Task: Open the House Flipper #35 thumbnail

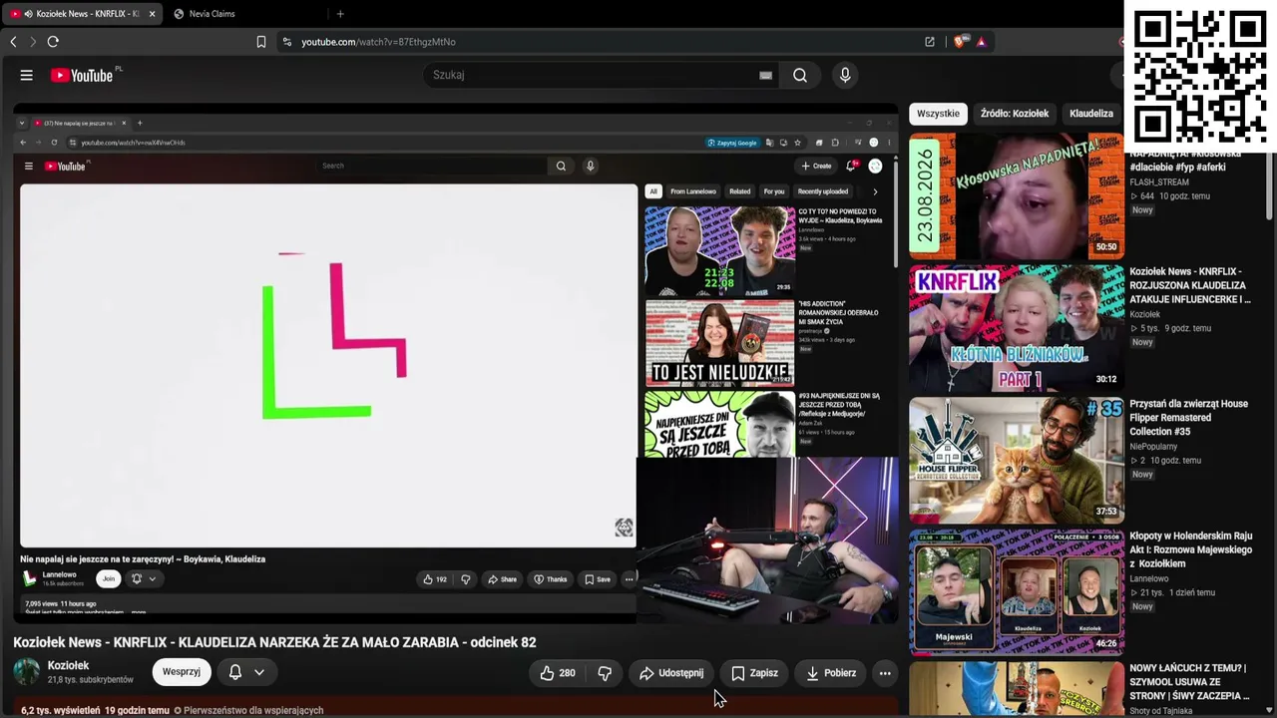Action: 1017,460
